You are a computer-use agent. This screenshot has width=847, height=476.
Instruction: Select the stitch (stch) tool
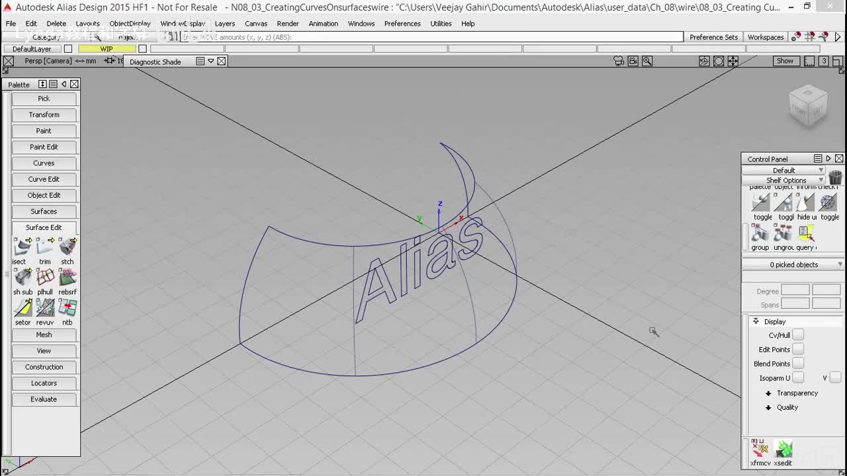[67, 247]
